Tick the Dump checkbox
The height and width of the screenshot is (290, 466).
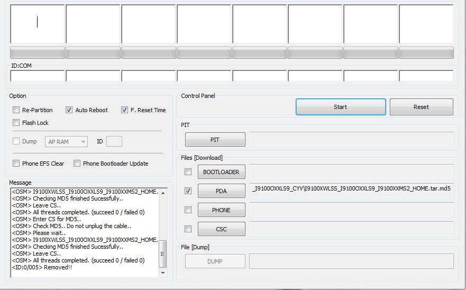click(16, 141)
